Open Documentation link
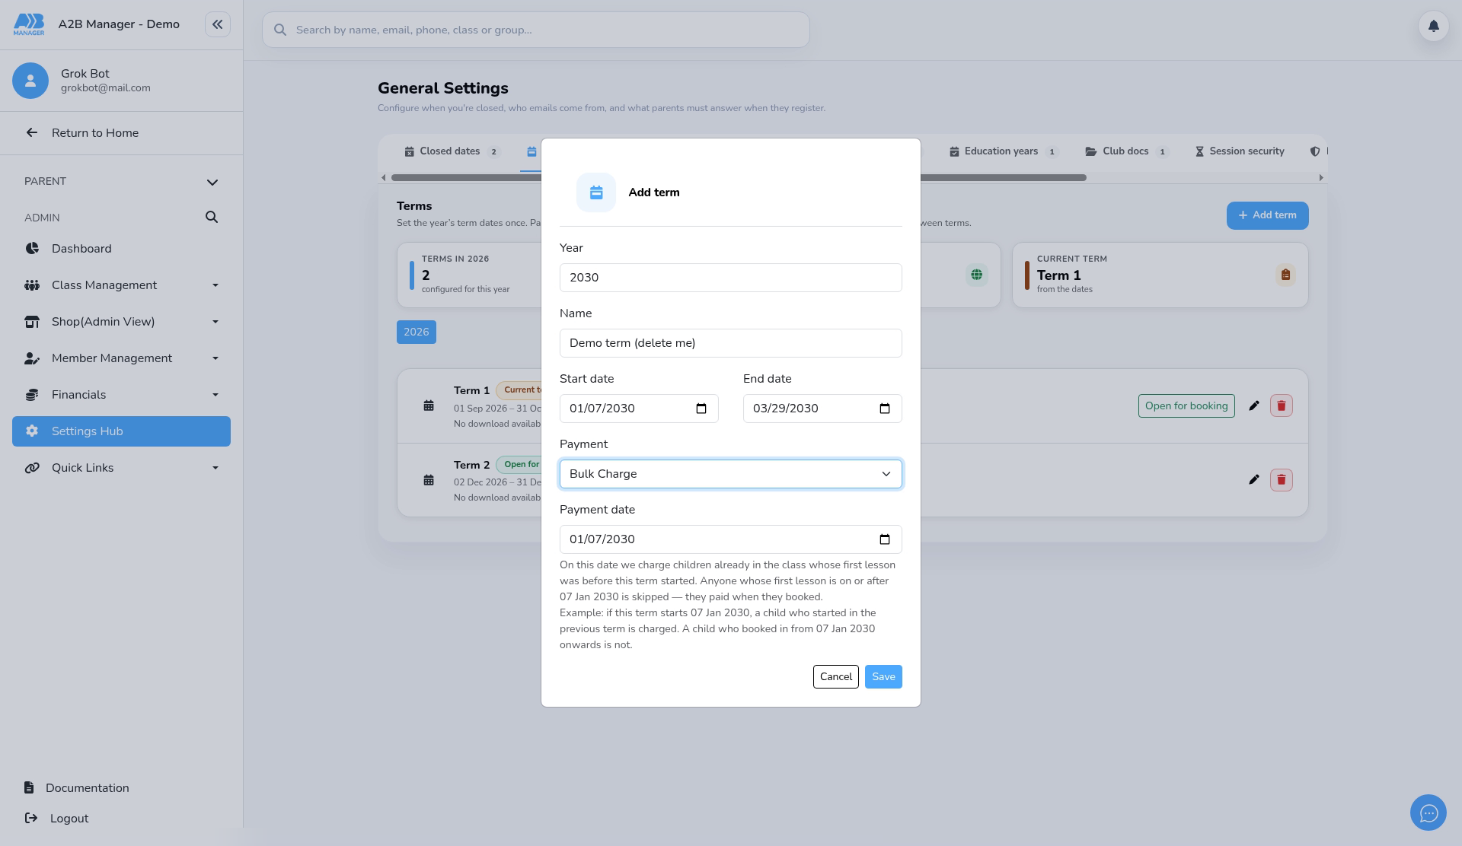1462x846 pixels. pyautogui.click(x=88, y=788)
